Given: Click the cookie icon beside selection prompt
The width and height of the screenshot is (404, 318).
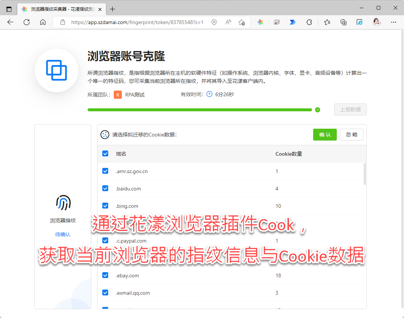Looking at the screenshot, I should (105, 135).
